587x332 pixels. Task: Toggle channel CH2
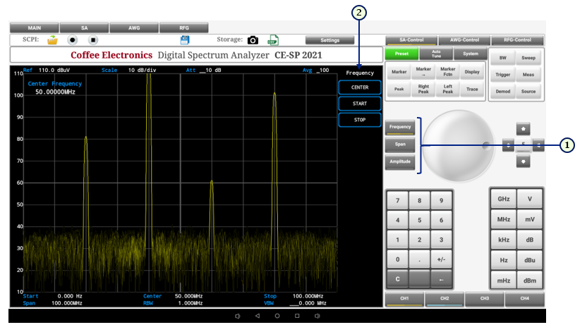click(444, 299)
